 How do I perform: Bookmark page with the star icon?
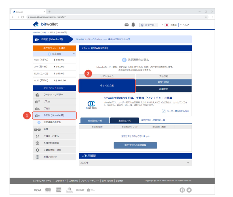coord(206,17)
